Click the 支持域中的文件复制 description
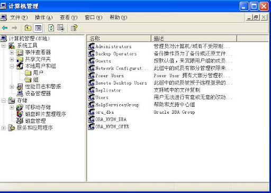Screen dimensions: 271x193 coord(177,90)
